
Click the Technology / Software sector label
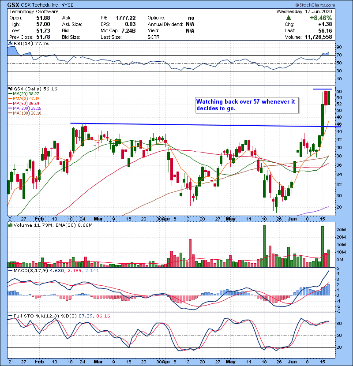point(34,11)
